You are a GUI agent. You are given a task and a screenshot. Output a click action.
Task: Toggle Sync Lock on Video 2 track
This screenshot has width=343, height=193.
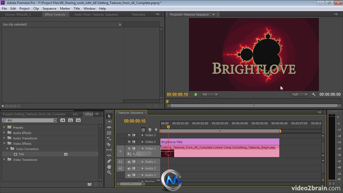tap(134, 142)
